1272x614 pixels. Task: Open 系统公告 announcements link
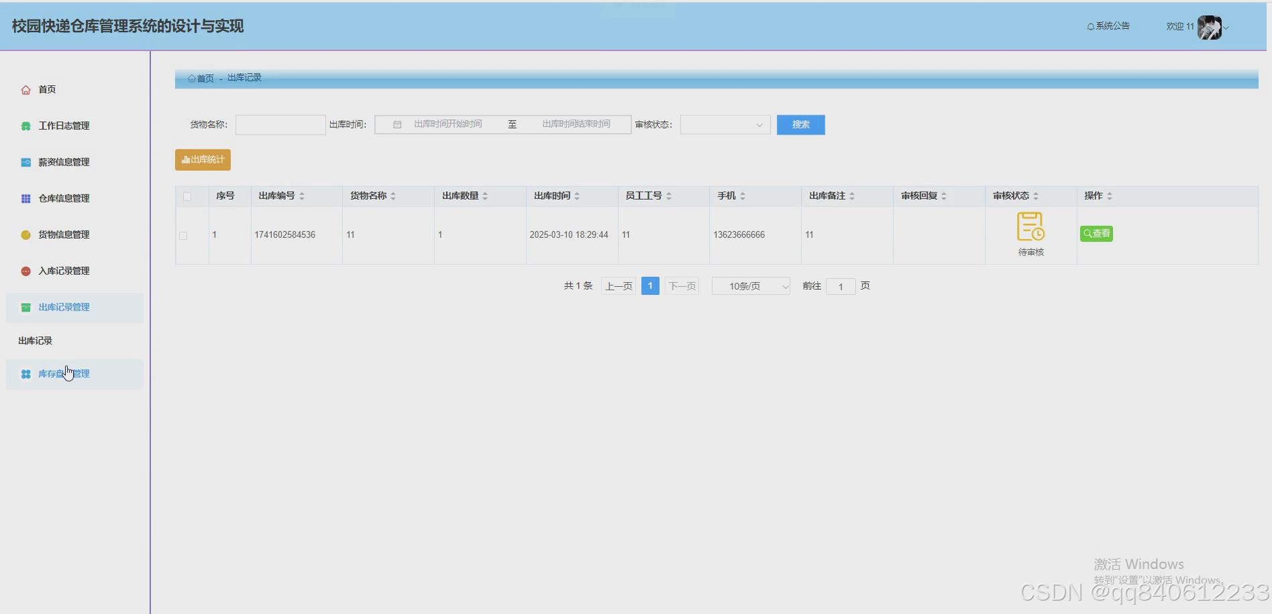tap(1108, 26)
